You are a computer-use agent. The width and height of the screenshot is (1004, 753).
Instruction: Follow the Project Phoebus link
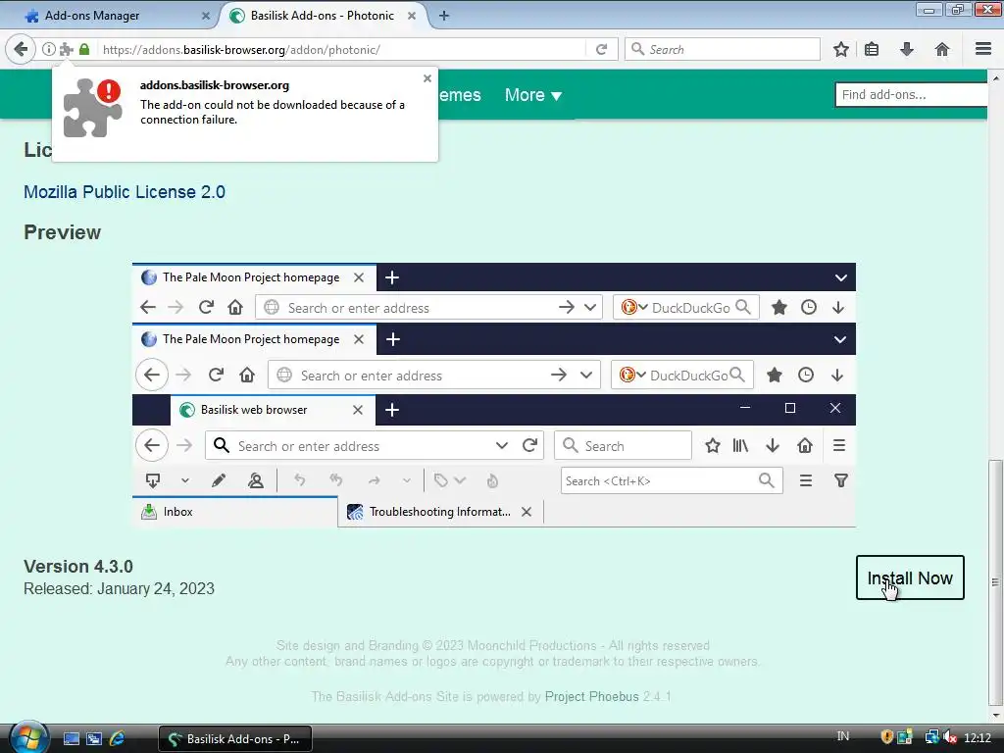click(591, 697)
